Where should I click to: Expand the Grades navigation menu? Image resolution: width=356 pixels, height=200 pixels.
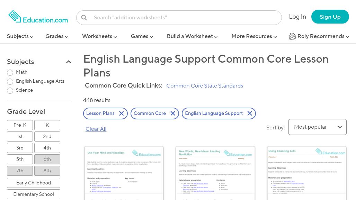coord(57,36)
